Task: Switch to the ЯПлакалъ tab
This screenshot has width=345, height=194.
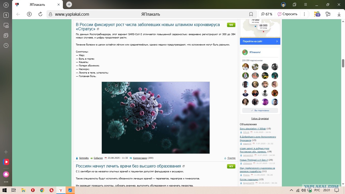Action: (37, 5)
